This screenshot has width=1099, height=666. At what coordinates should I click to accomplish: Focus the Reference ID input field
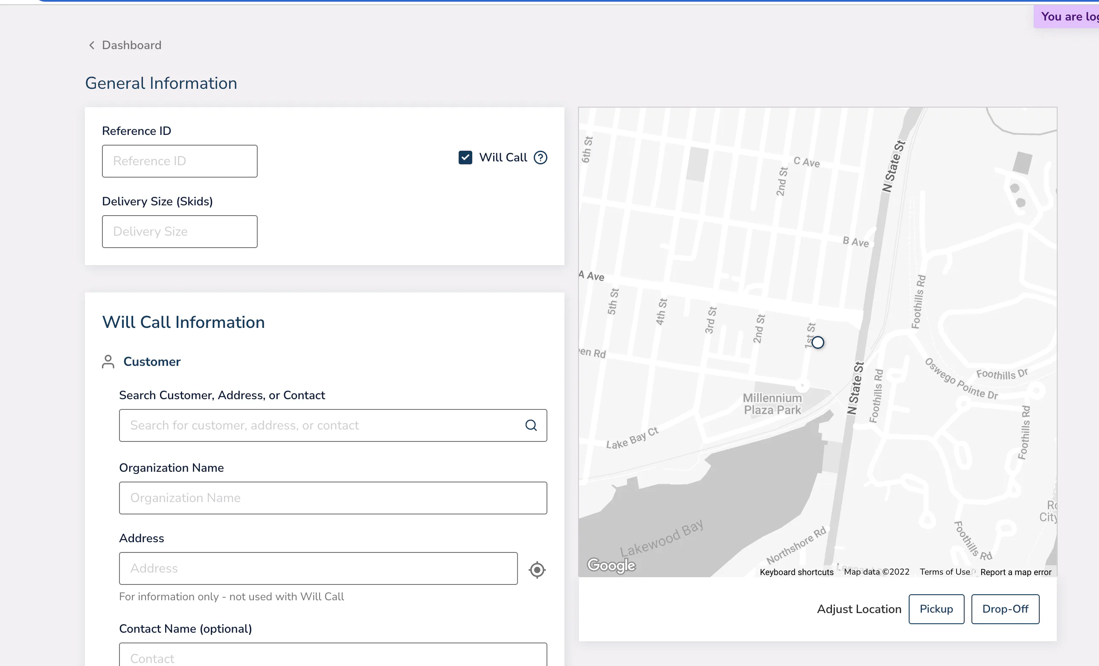[x=180, y=161]
